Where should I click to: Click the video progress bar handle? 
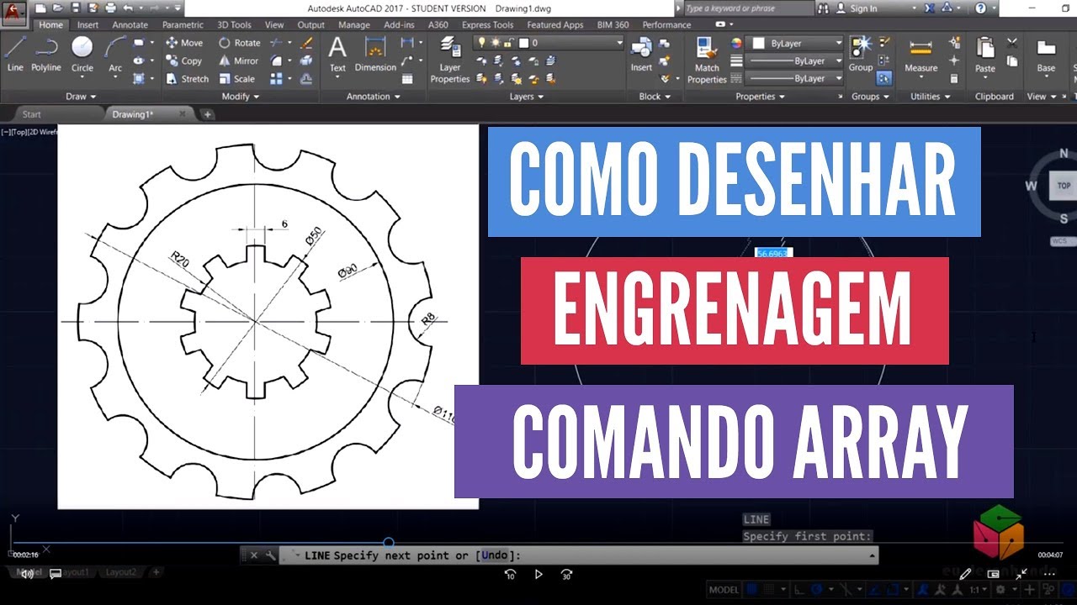389,543
